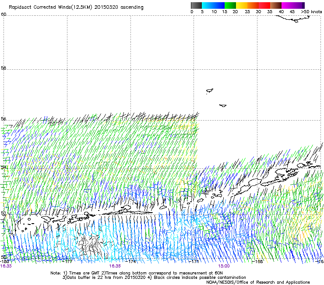
Task: Click the southern Pribilof island outline near 56.5N
Action: point(223,106)
